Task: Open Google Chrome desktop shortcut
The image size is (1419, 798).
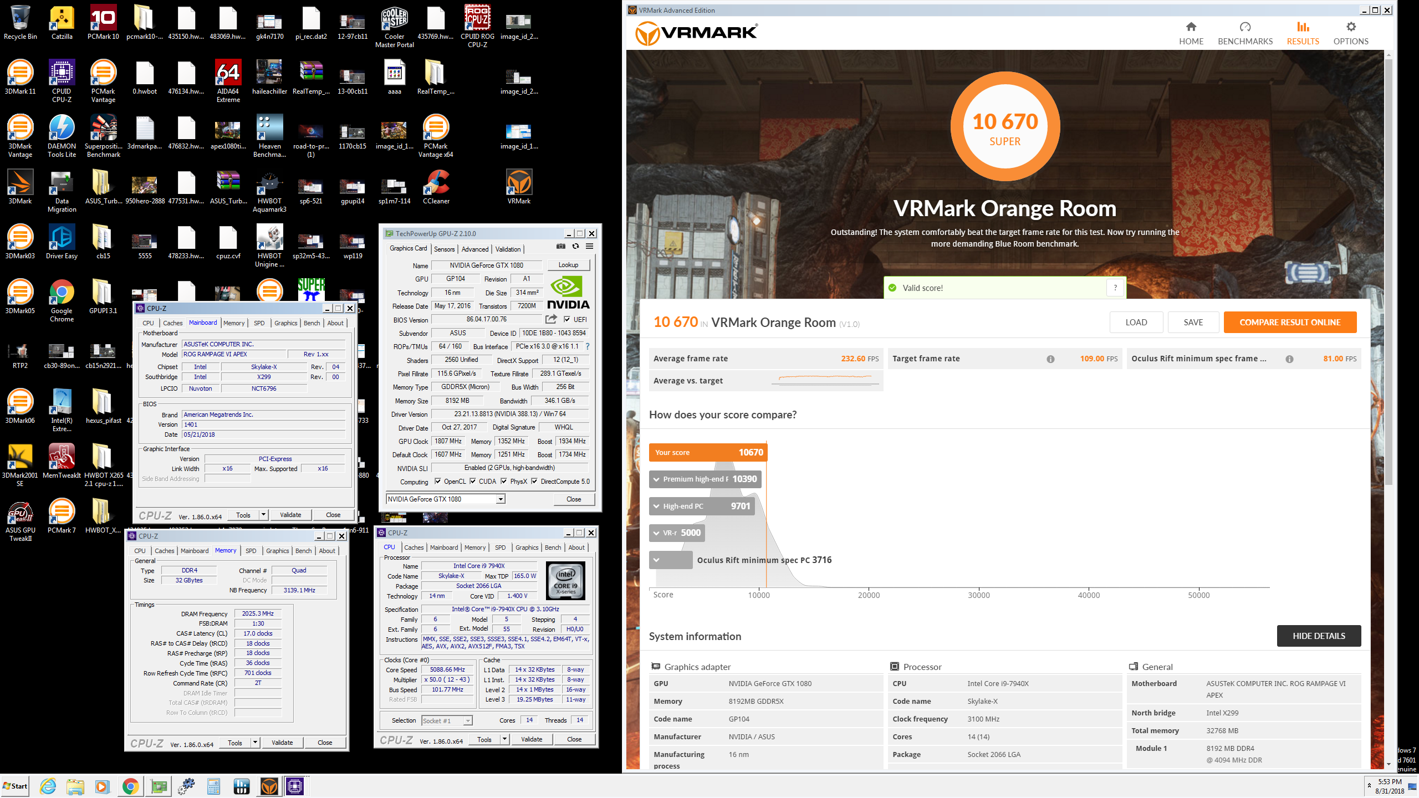Action: (x=62, y=300)
